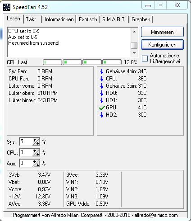Screen dimensions: 191x221
Task: Click the log line 'CPU set to 0%'
Action: [x=23, y=31]
